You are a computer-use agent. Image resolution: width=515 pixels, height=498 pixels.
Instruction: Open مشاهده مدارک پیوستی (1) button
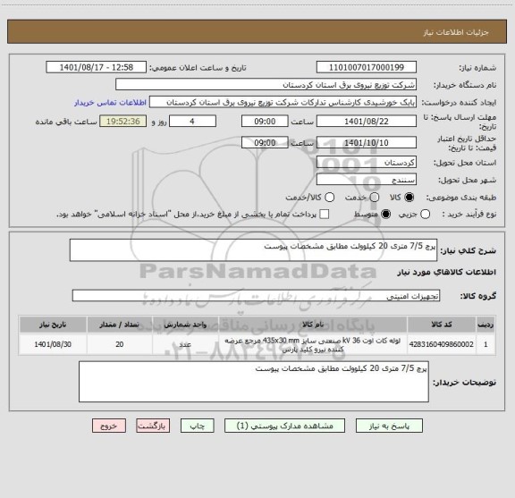284,426
